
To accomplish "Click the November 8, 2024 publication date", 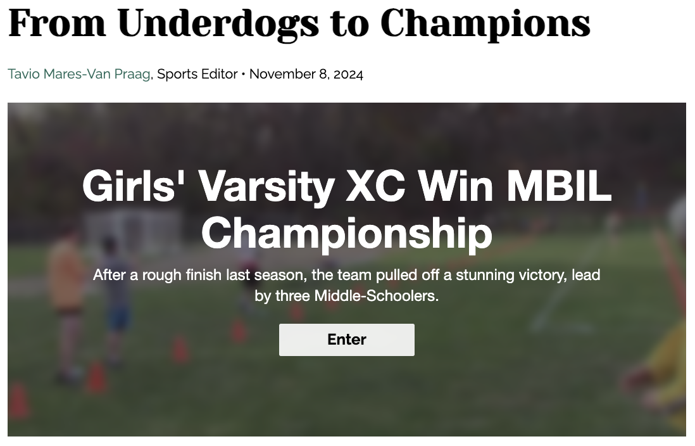I will (306, 74).
